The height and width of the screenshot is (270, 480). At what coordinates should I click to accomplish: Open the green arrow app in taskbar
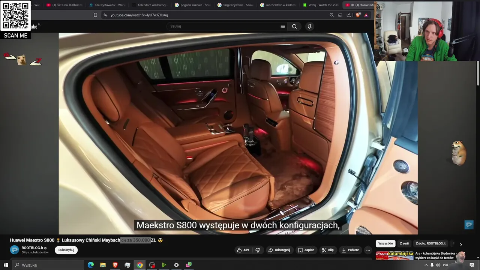coord(164,265)
